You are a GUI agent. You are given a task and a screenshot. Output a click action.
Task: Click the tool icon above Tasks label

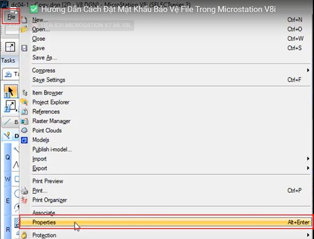[10, 47]
